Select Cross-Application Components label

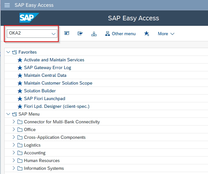(55, 138)
